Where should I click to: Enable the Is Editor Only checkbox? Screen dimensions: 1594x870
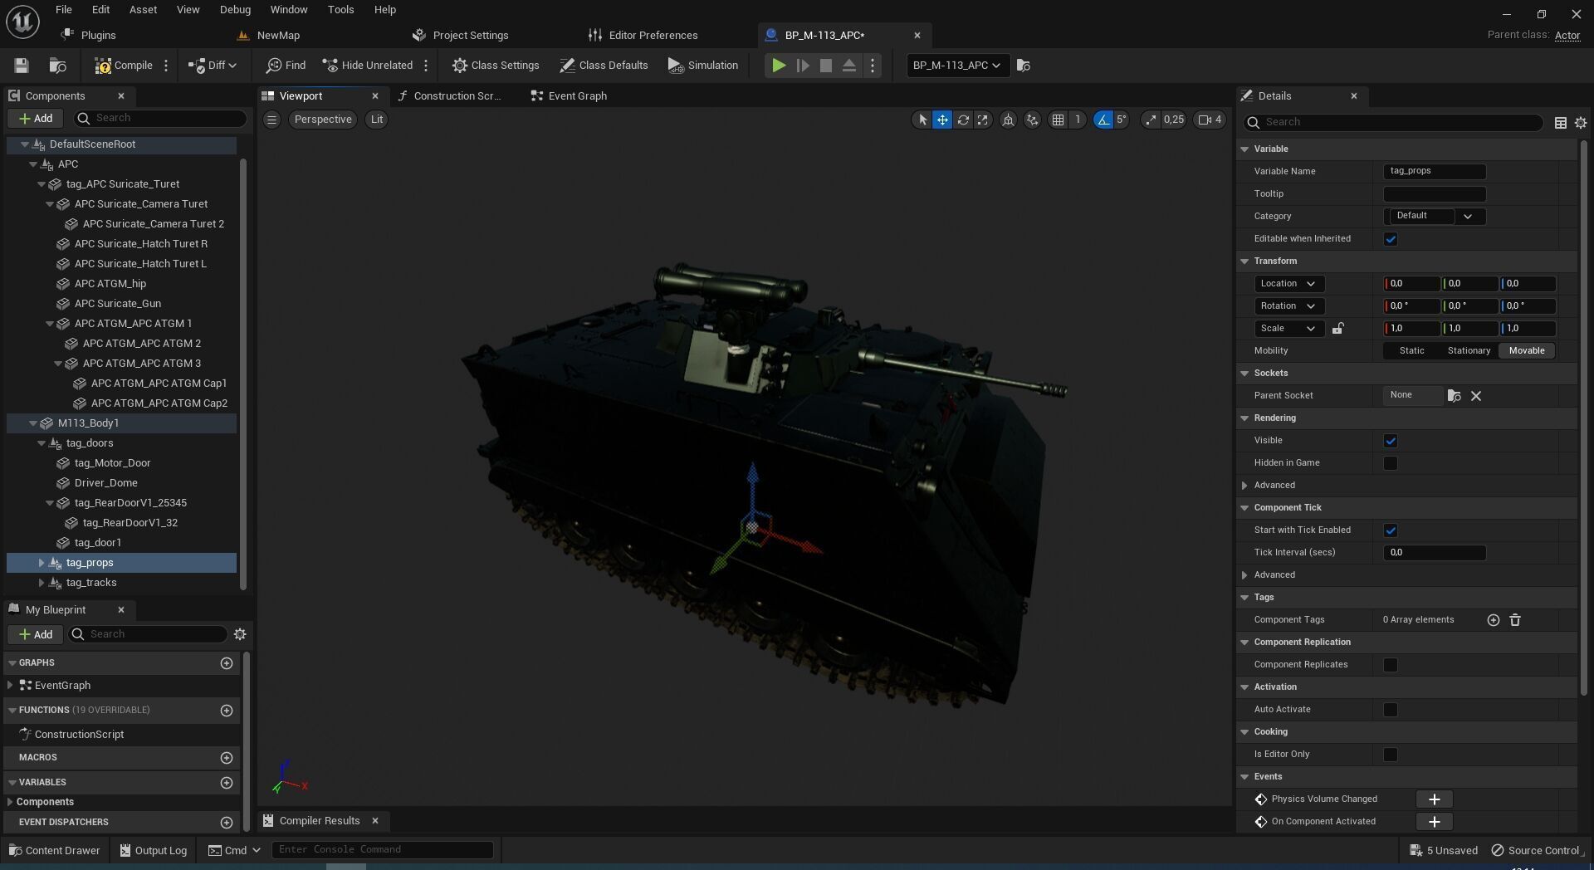click(x=1391, y=755)
